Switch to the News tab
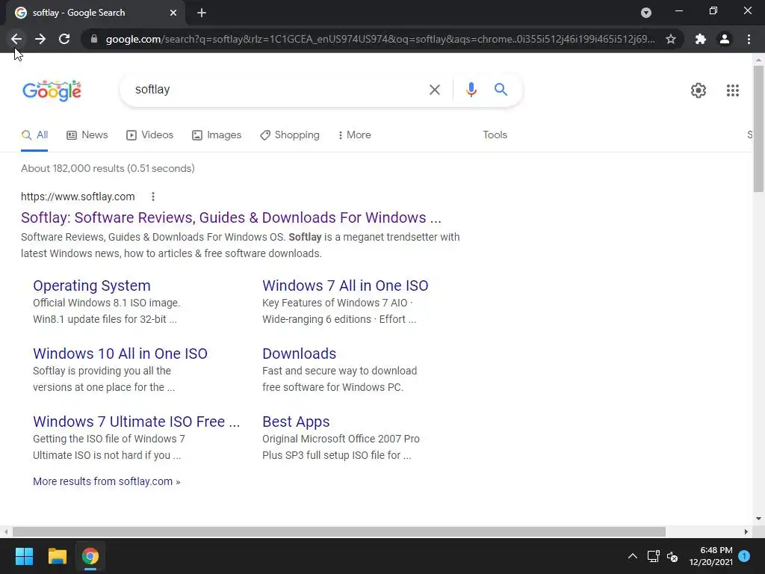 [x=87, y=135]
